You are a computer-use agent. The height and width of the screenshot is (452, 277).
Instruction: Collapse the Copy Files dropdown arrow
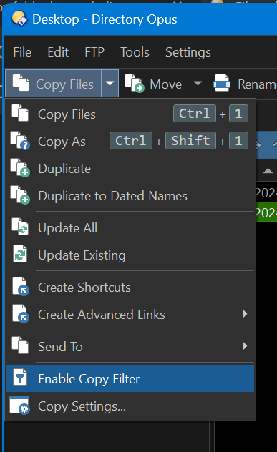pos(110,84)
